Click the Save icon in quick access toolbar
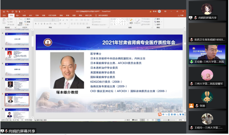The height and width of the screenshot is (135, 229). coord(4,12)
